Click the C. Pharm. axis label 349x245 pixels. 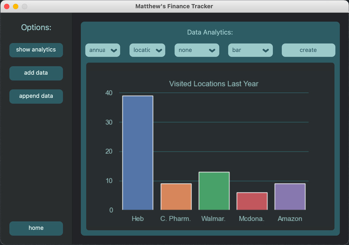(175, 219)
